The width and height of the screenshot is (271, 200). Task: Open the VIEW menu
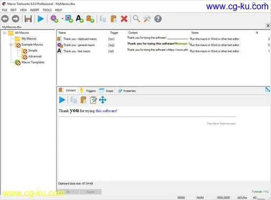pos(23,10)
